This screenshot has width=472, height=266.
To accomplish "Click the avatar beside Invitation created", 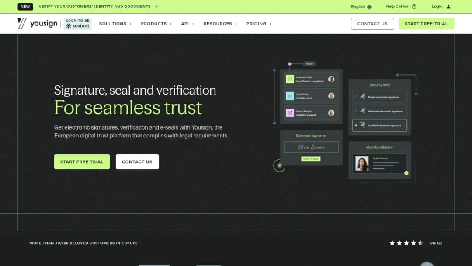I will (x=331, y=113).
